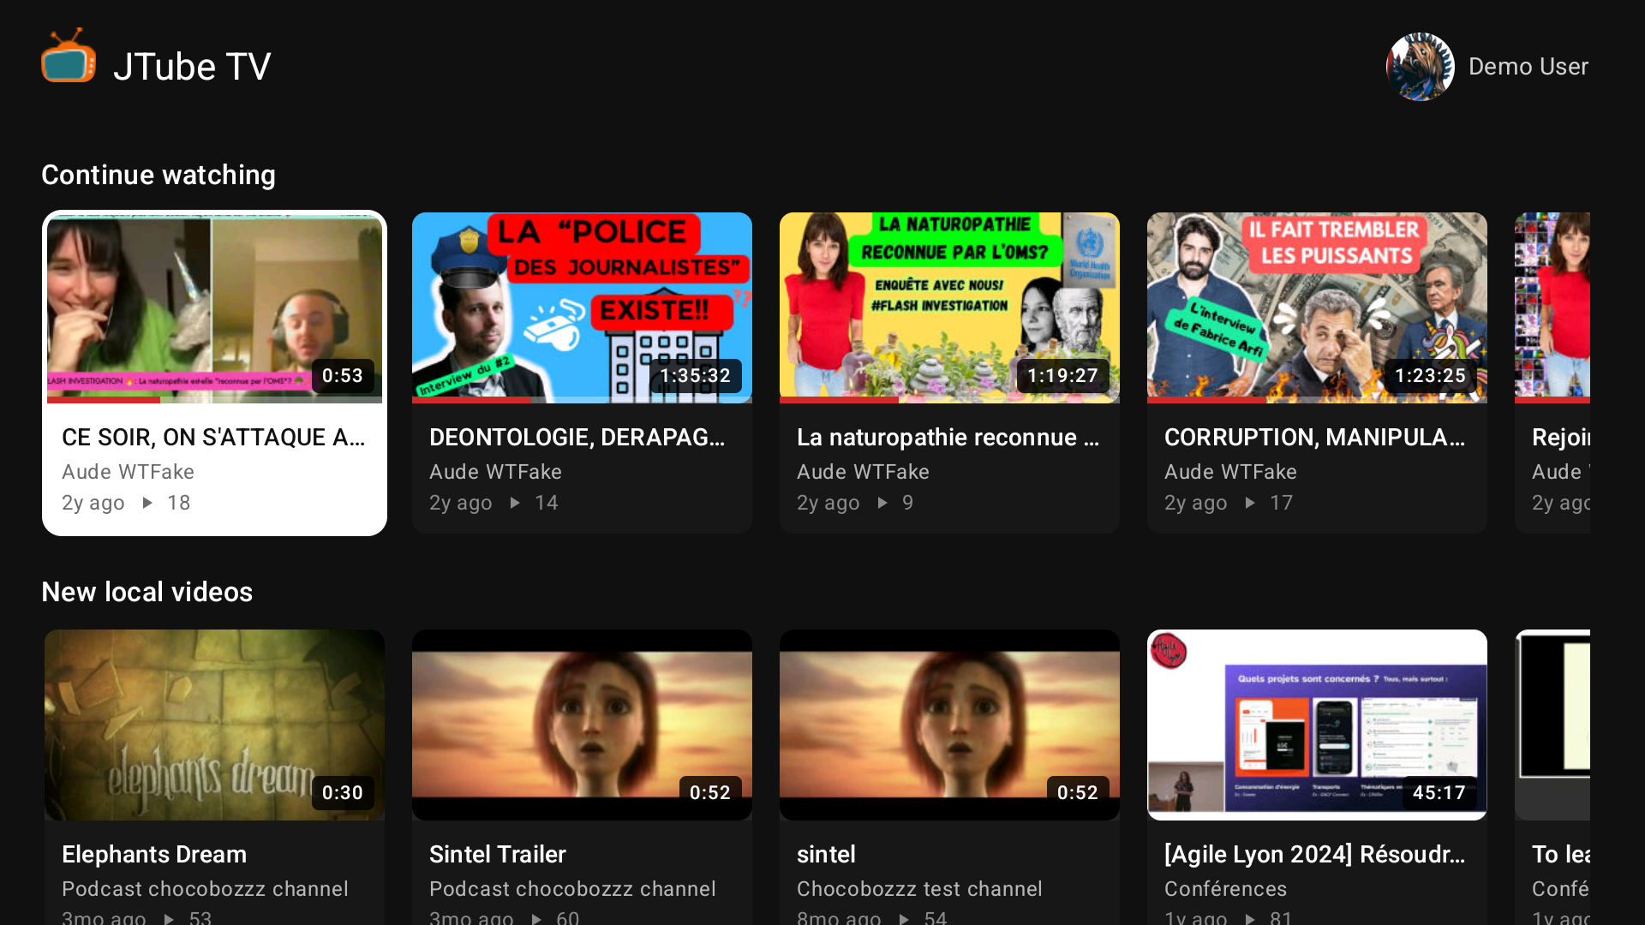
Task: Click Conférences channel under Agile Lyon video
Action: 1225,889
